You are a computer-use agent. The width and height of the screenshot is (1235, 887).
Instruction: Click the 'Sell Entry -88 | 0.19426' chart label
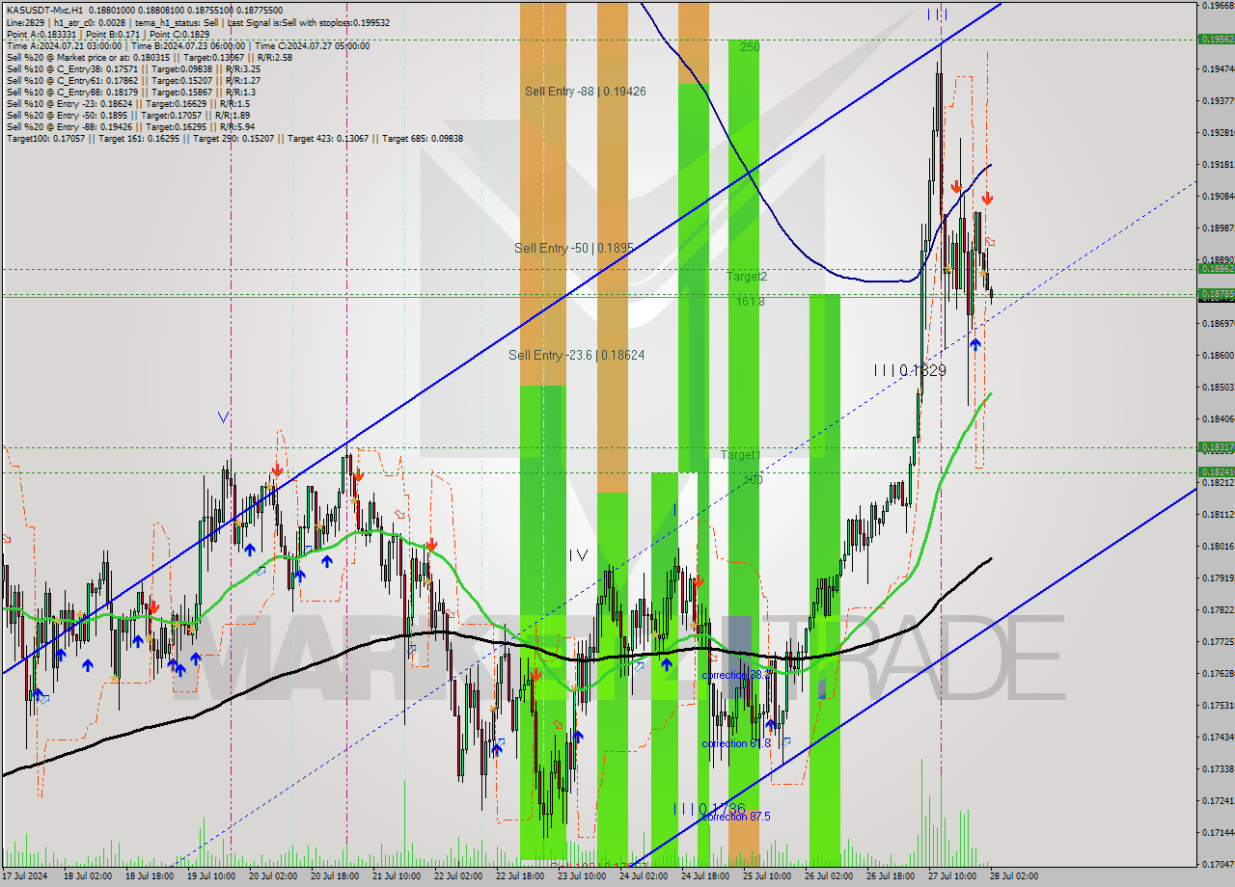click(x=586, y=92)
